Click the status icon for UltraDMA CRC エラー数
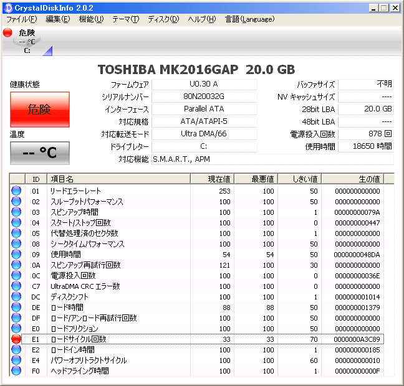Screen dimensions: 404x386 pos(16,286)
